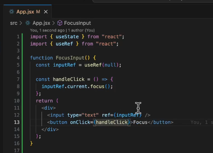213x153 pixels.
Task: Click the opening div tag on line 11
Action: (48, 108)
